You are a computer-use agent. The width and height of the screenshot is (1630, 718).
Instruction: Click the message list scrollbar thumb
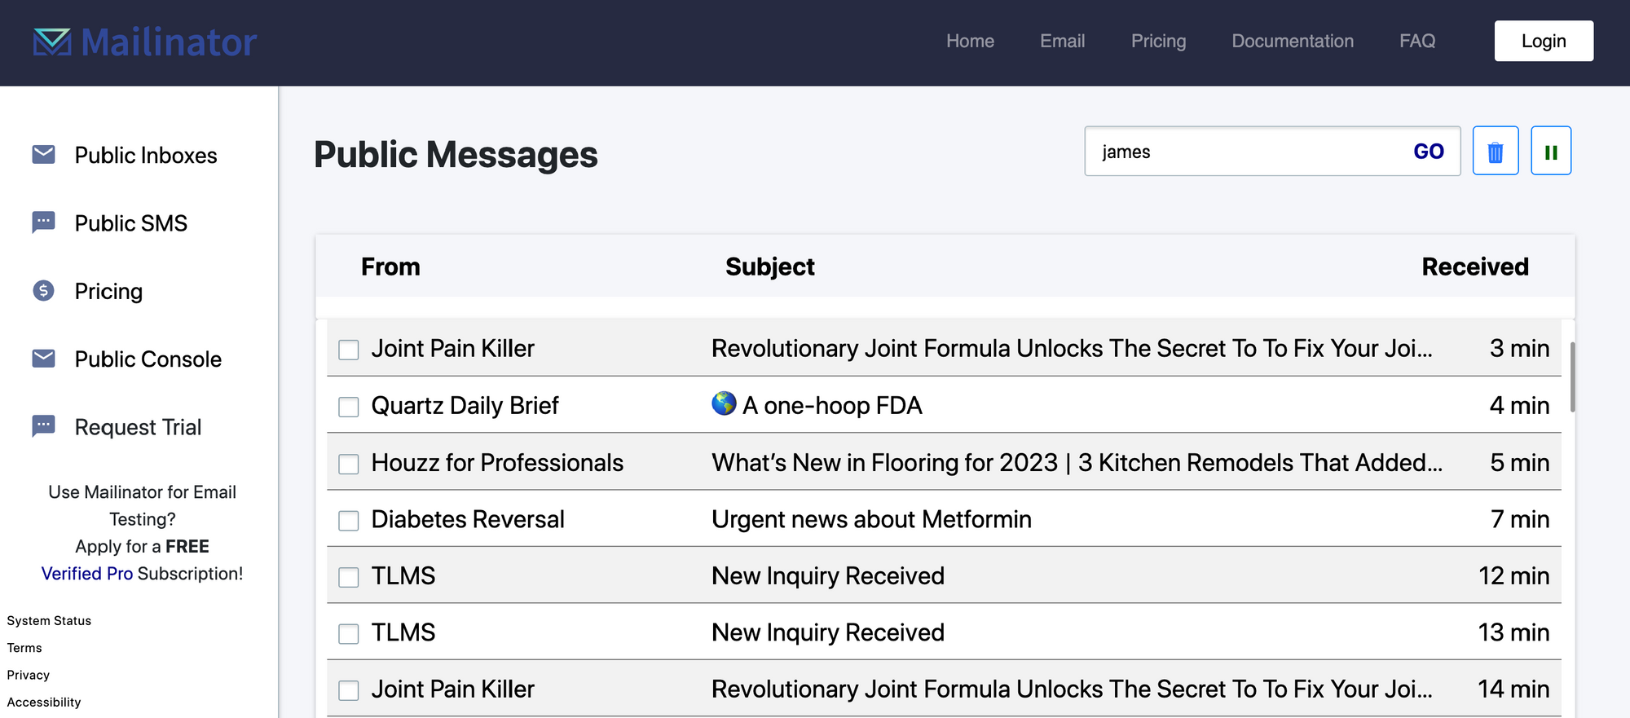(x=1572, y=377)
